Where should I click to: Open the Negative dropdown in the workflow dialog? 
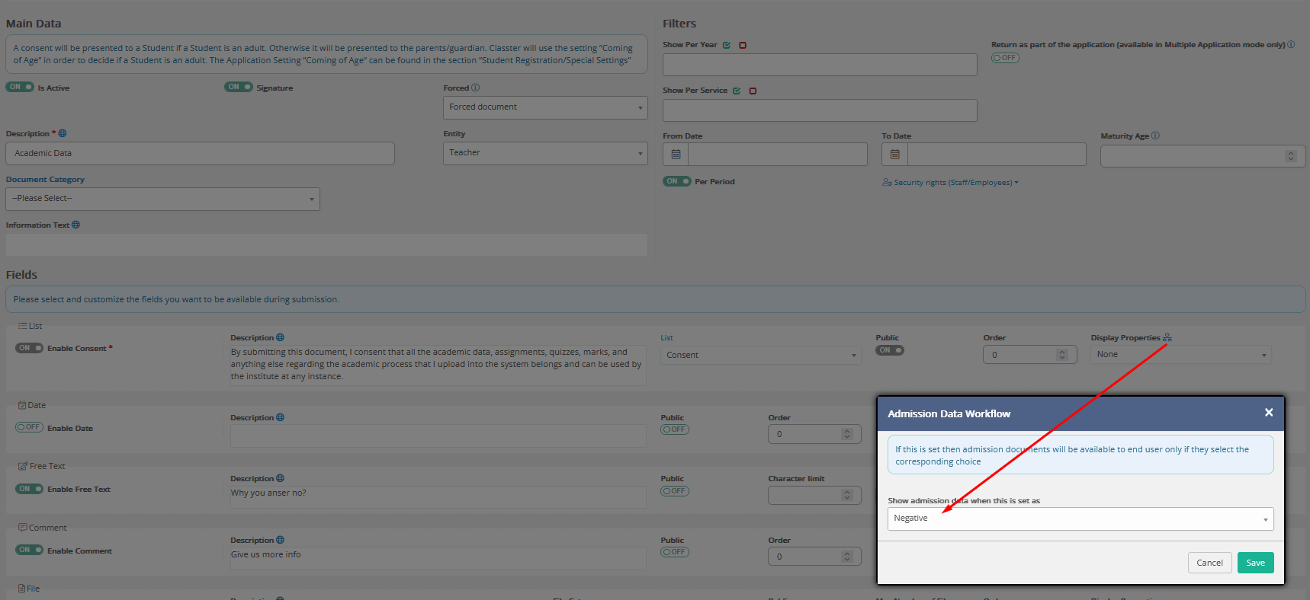pyautogui.click(x=1080, y=519)
